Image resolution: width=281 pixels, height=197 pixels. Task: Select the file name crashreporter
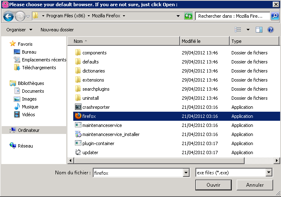(96, 107)
